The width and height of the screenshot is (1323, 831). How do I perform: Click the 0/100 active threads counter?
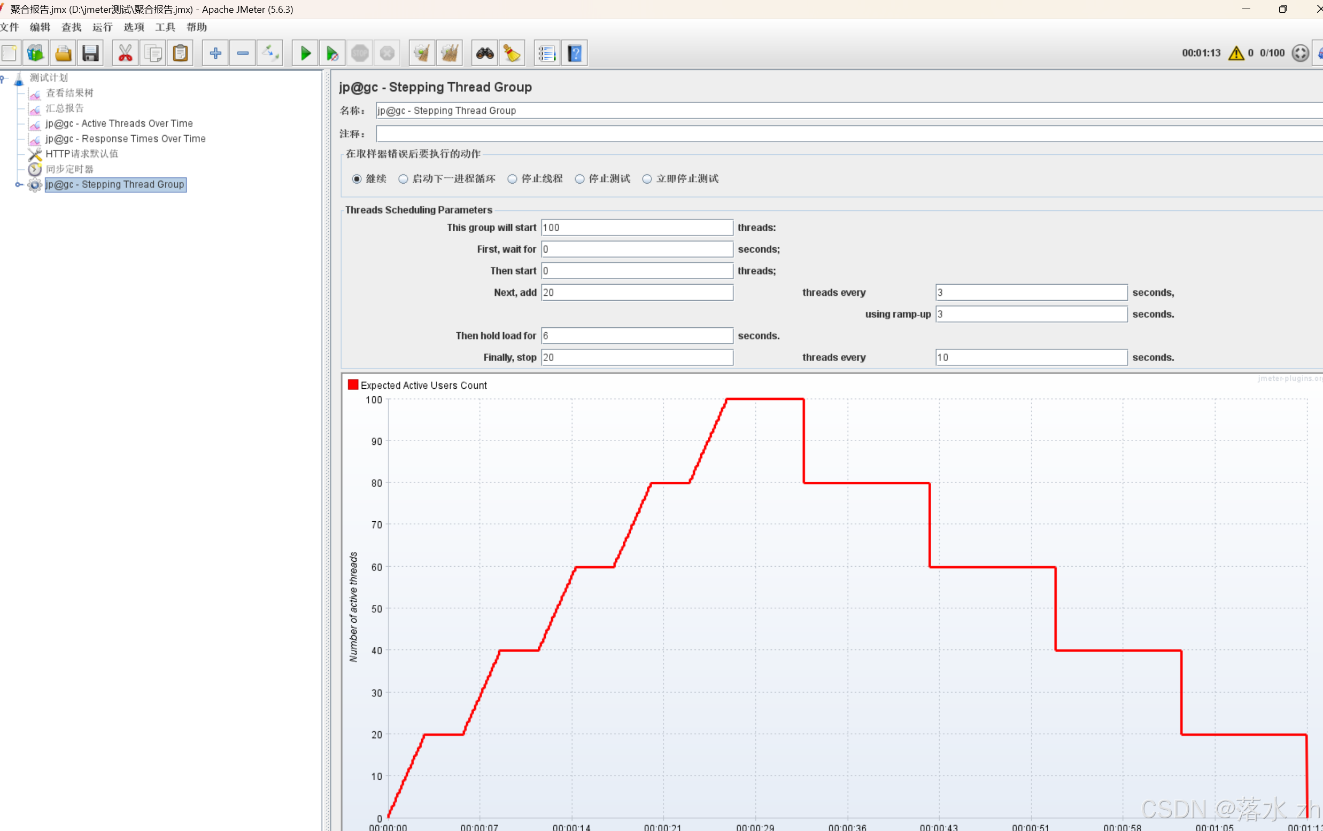point(1272,53)
